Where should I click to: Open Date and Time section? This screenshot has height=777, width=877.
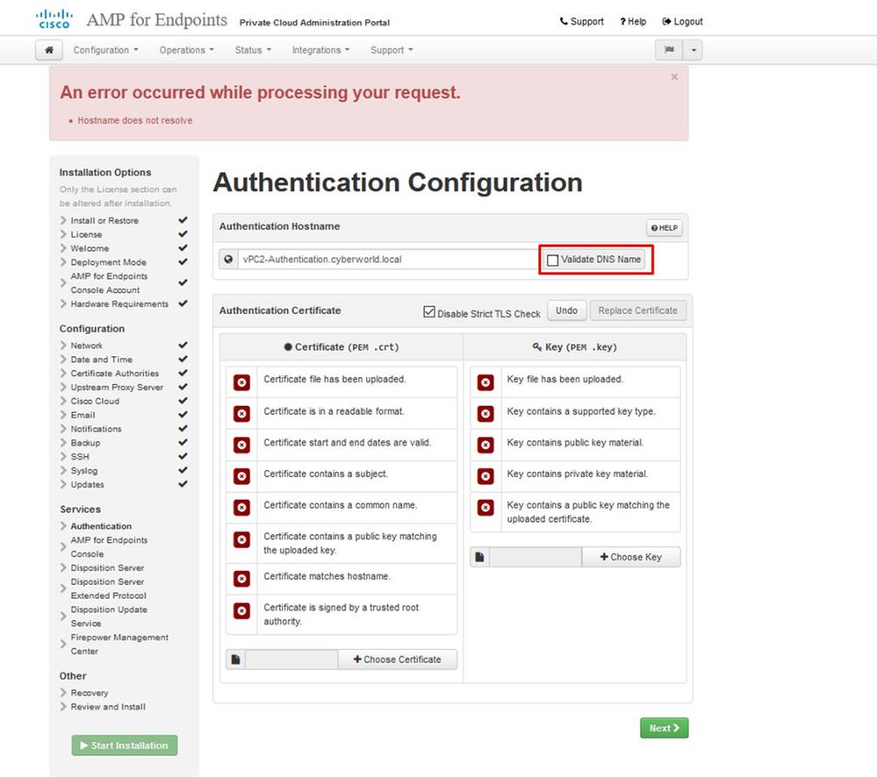tap(101, 360)
